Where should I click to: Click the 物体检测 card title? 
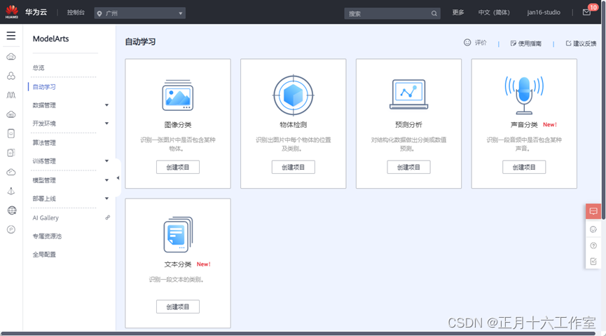point(294,125)
